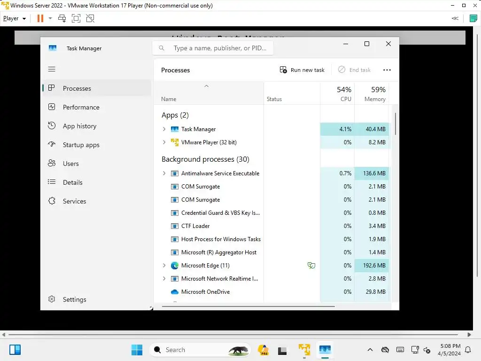This screenshot has height=361, width=481.
Task: Open the Task Manager hamburger navigation menu
Action: 52,69
